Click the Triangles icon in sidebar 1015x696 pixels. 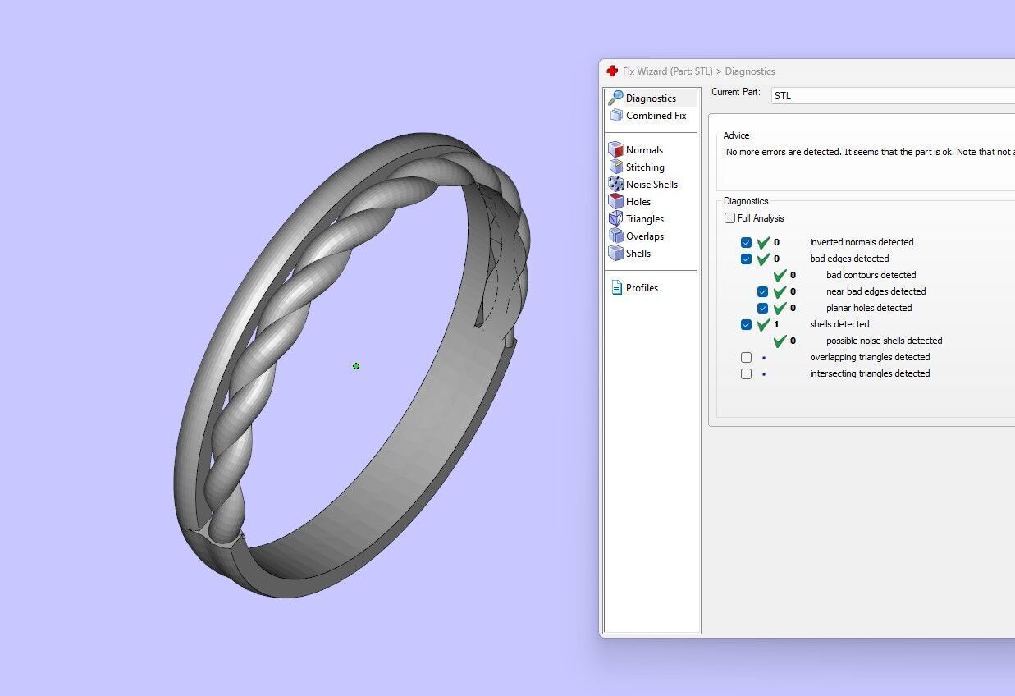[615, 218]
